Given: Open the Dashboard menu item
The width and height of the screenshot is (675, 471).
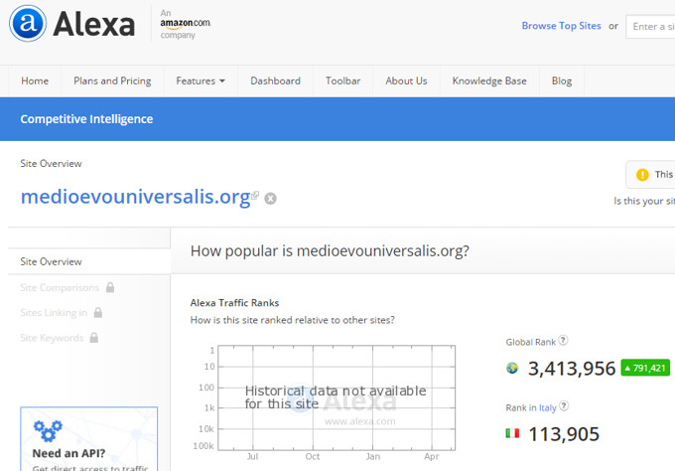Looking at the screenshot, I should tap(276, 81).
